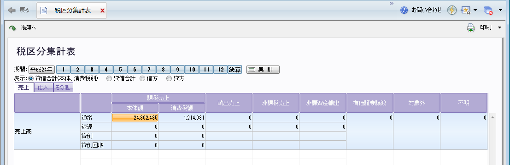Click the printer icon
This screenshot has height=165, width=510.
point(471,28)
